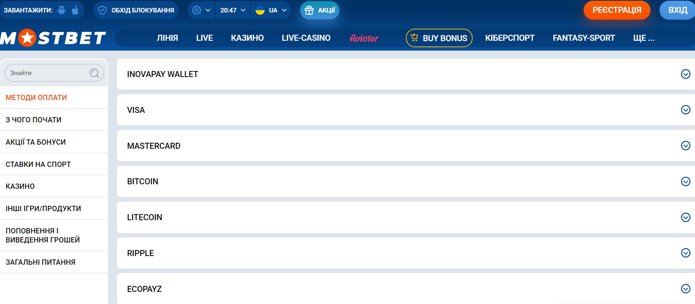695x304 pixels.
Task: Open the 20:47 time zone dropdown
Action: pyautogui.click(x=233, y=10)
